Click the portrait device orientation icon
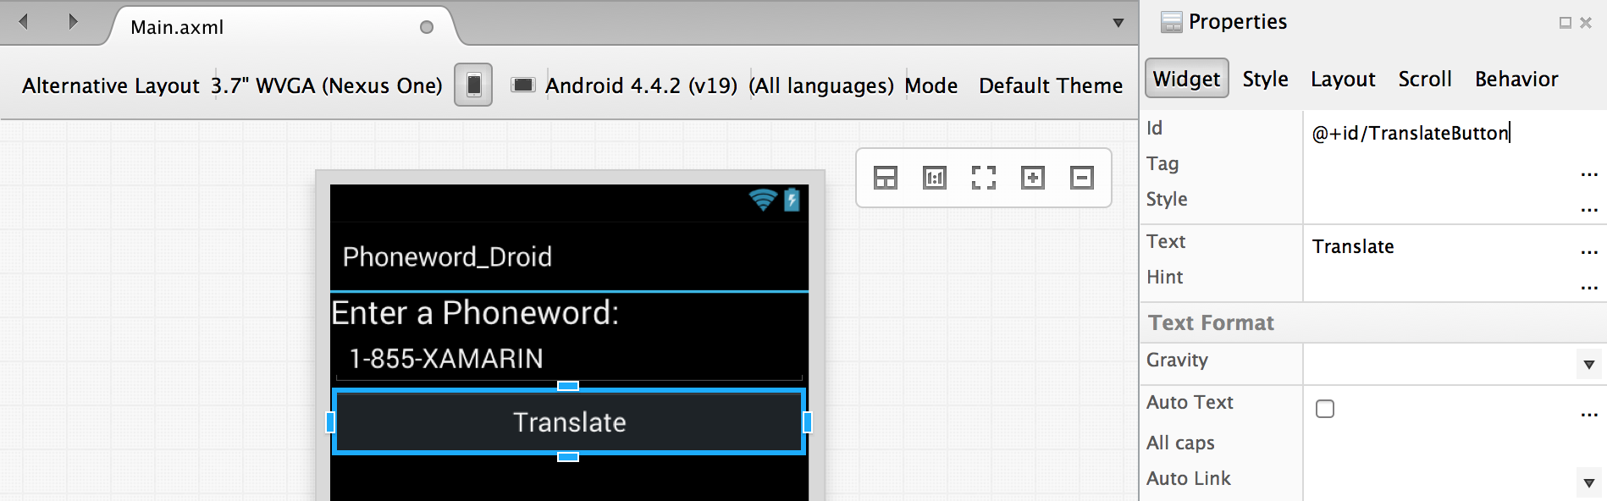 pyautogui.click(x=473, y=85)
